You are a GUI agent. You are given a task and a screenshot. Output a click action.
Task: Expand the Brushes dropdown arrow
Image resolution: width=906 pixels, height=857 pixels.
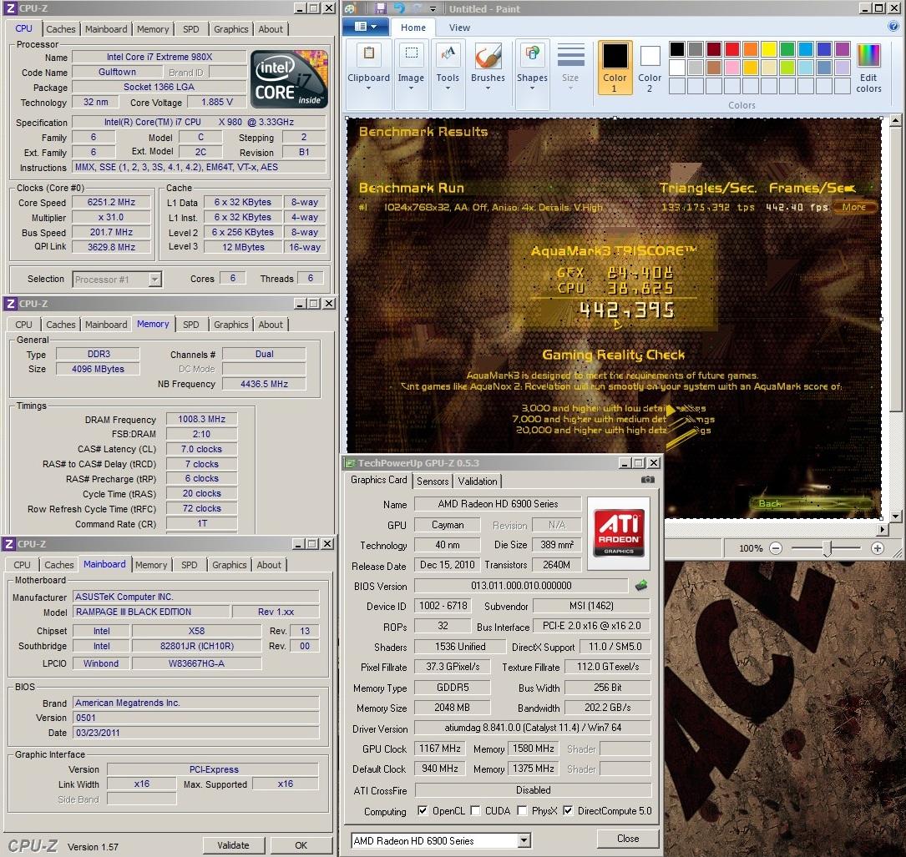tap(488, 88)
